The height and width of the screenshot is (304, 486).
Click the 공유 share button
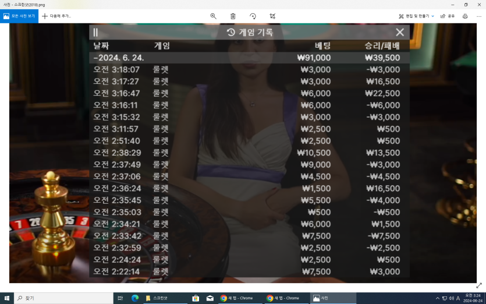[x=448, y=16]
